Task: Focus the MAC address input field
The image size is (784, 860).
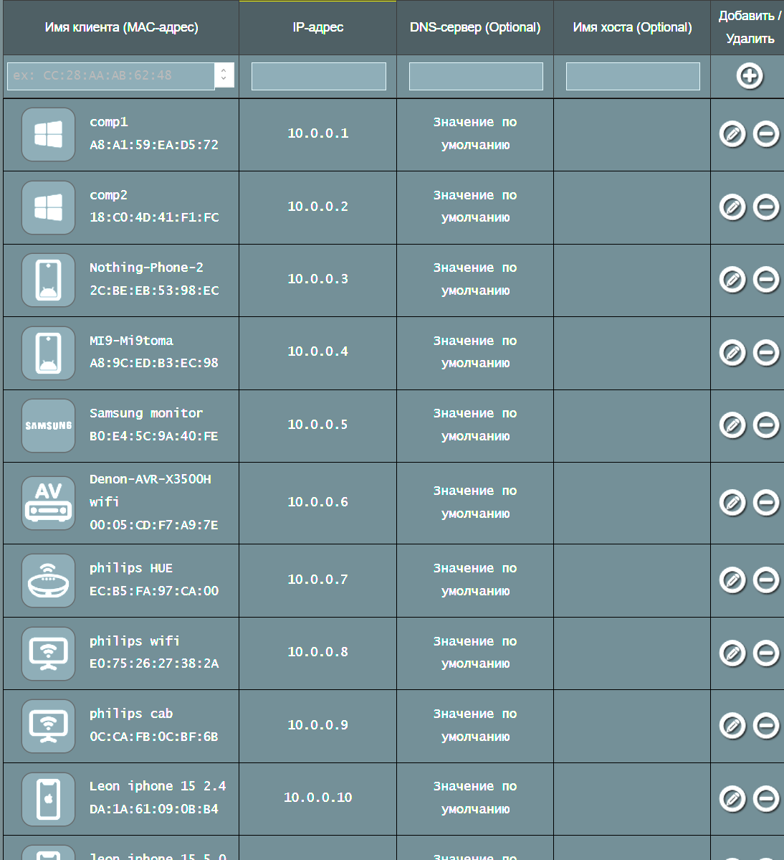Action: [x=110, y=76]
